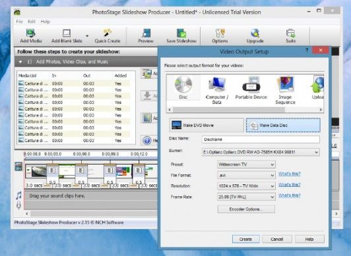351x256 pixels.
Task: Click What's this link beside Resolution
Action: click(289, 184)
